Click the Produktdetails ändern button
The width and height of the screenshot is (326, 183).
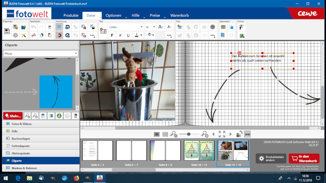(271, 158)
